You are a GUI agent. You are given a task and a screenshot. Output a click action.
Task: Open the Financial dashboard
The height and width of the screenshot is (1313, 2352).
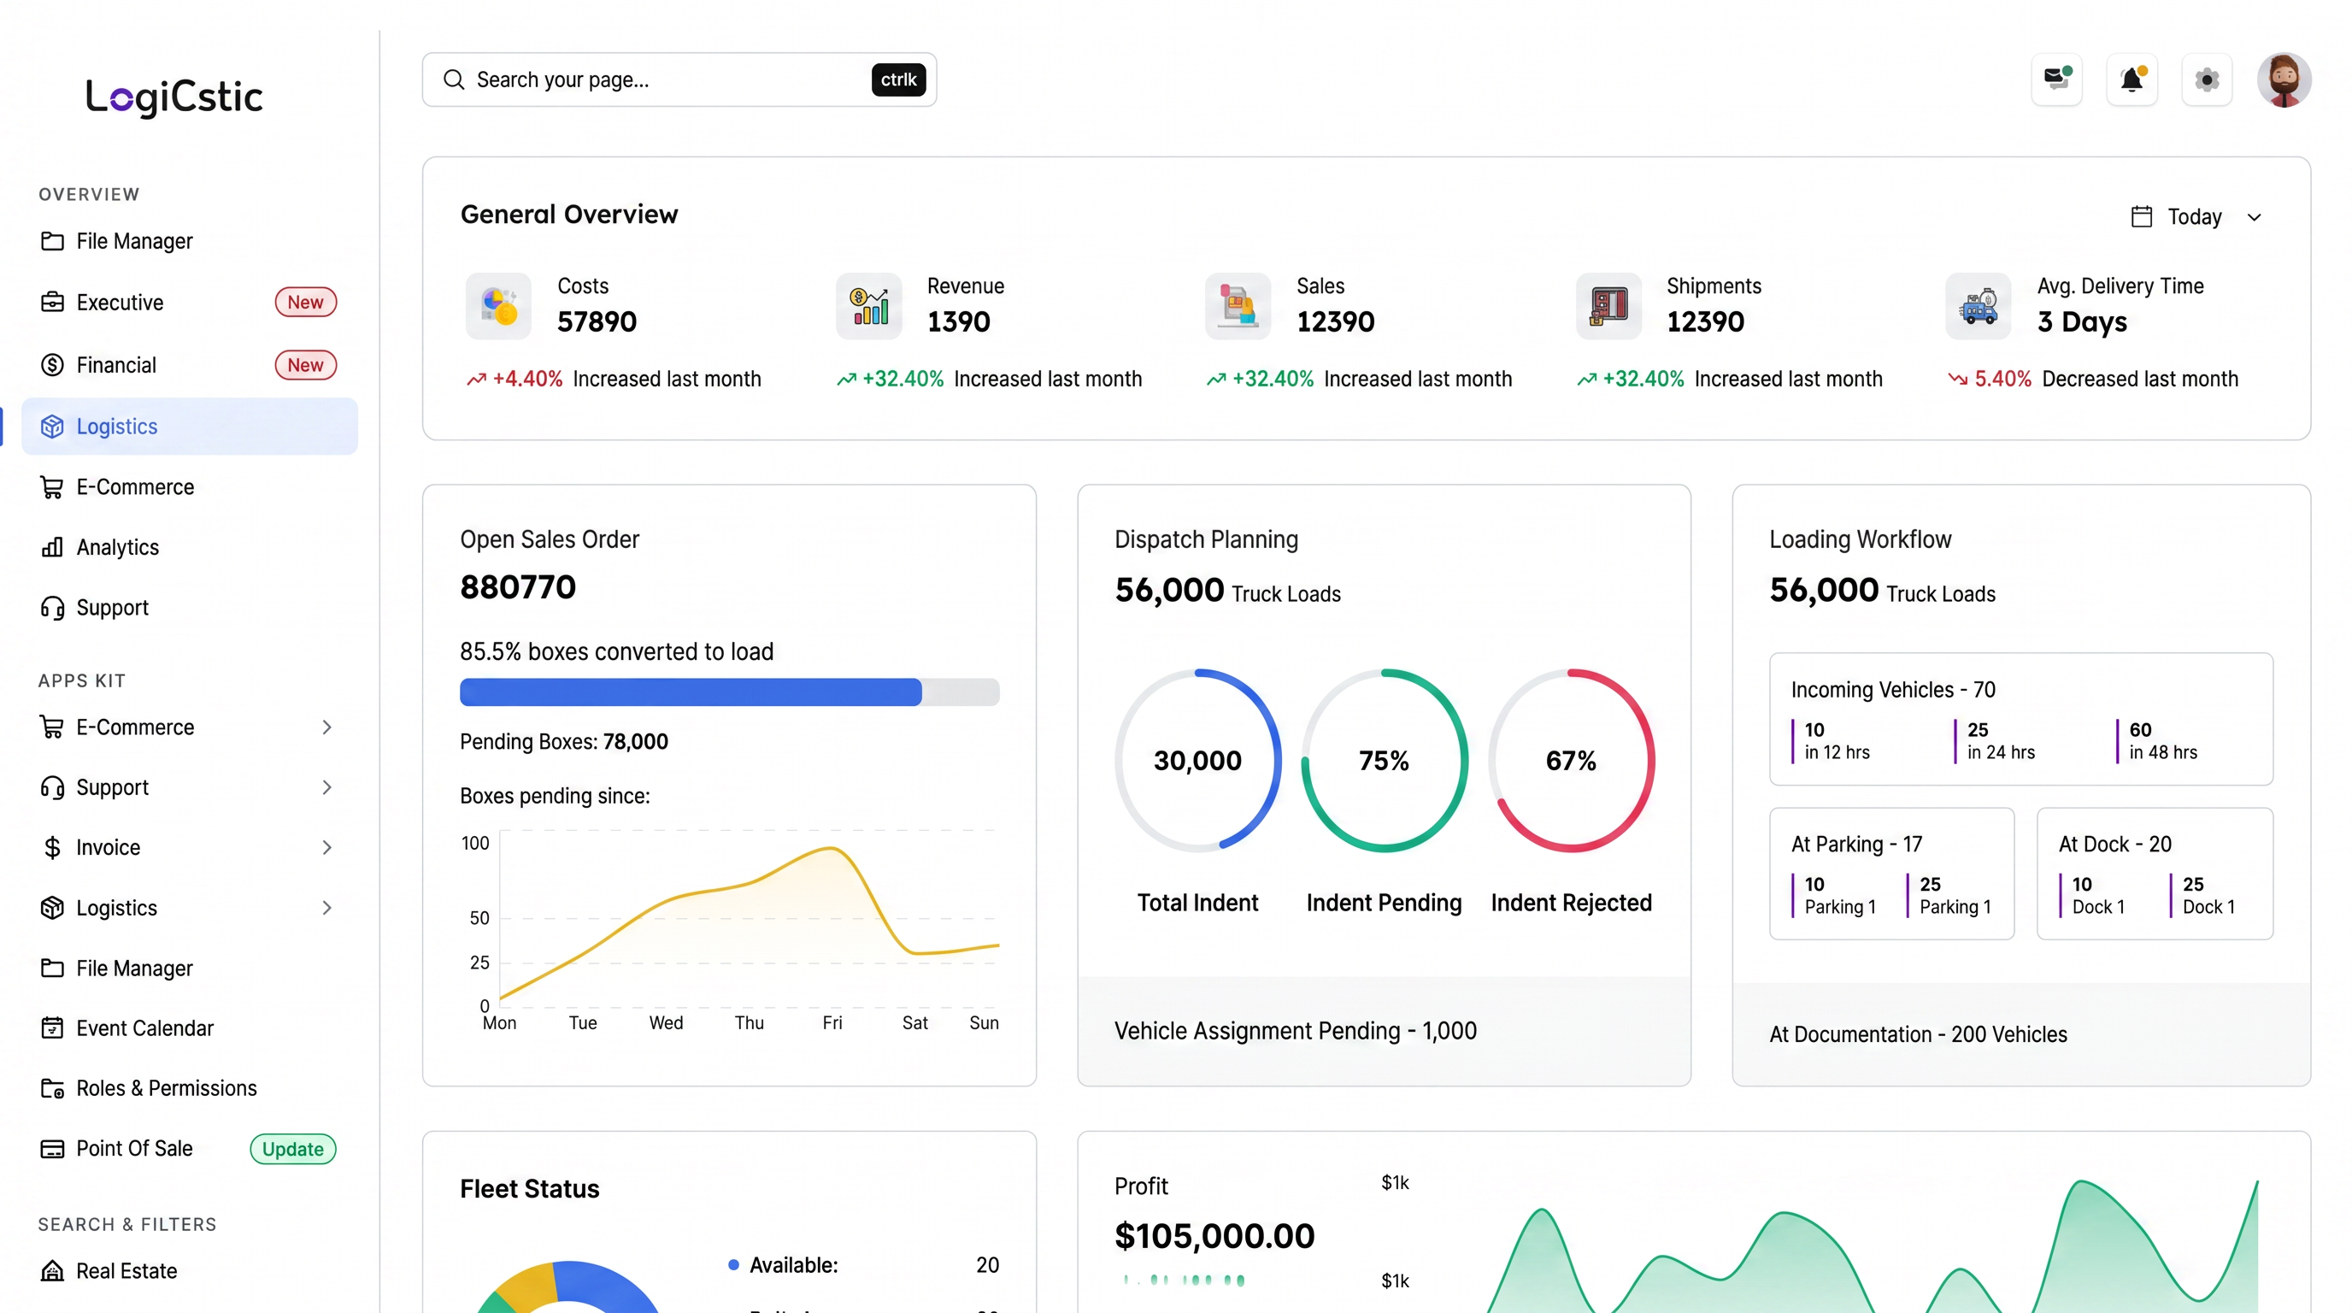coord(189,365)
